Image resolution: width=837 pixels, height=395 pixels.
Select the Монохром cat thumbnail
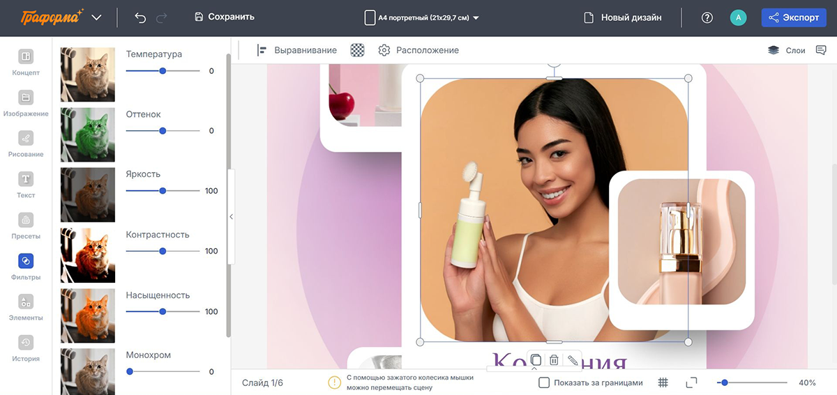pyautogui.click(x=88, y=371)
